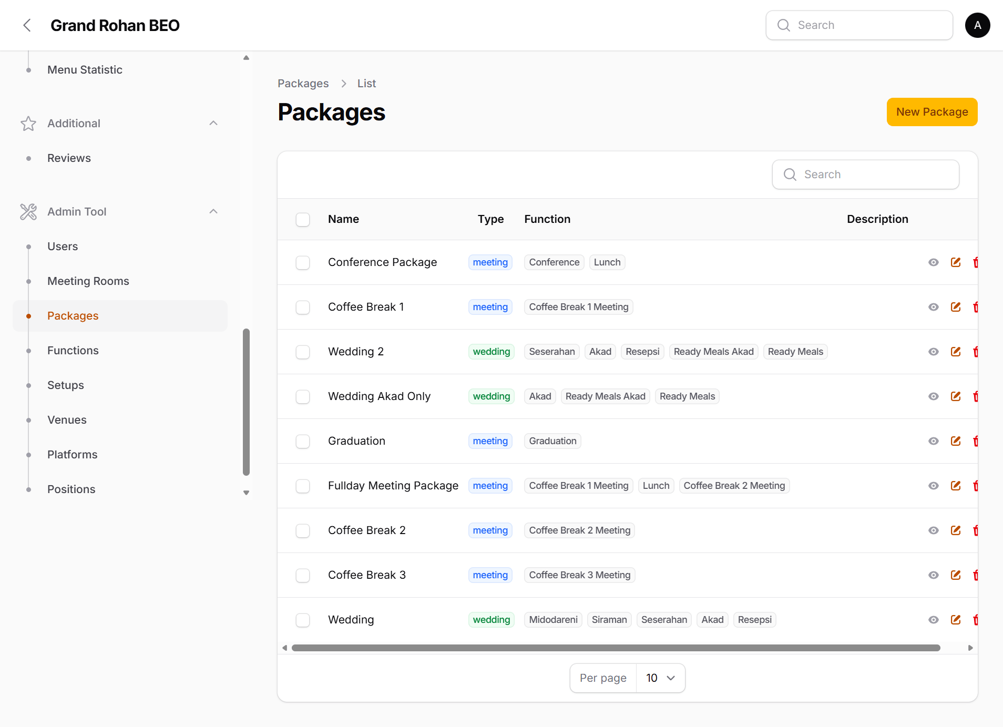Click the Admin Tool wrench icon

(x=28, y=212)
